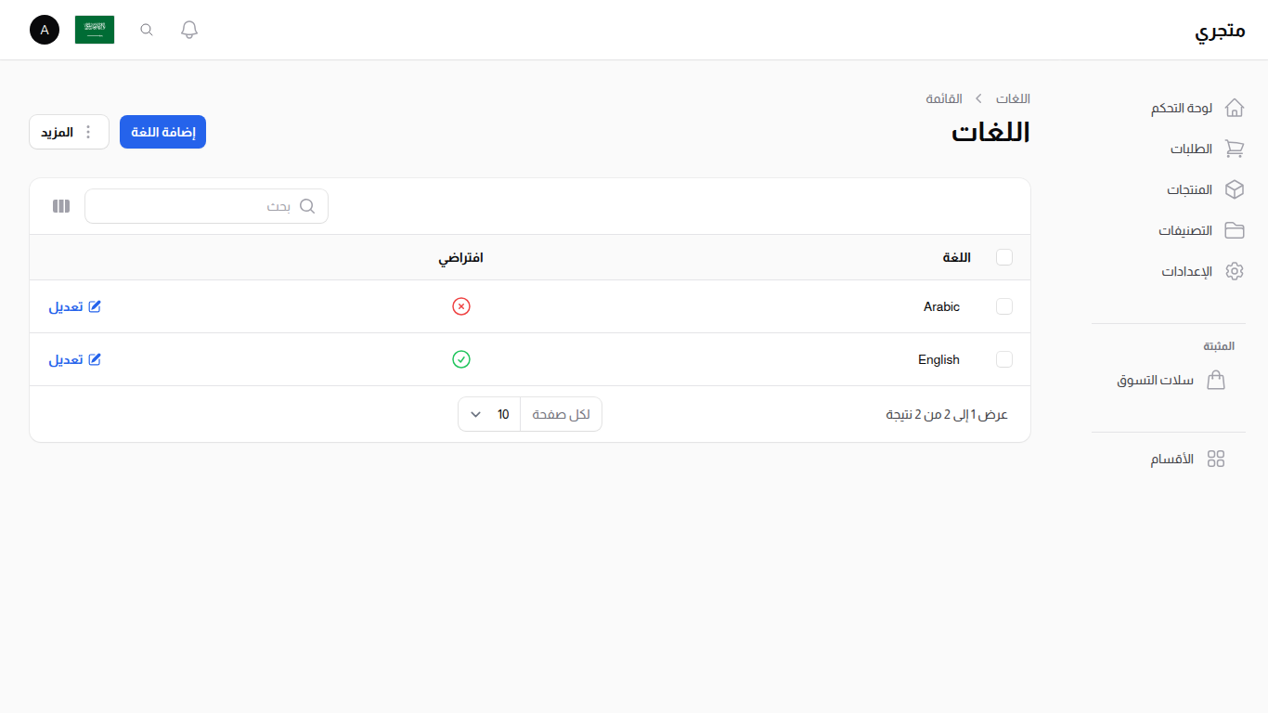Viewport: 1268px width, 713px height.
Task: Open سلات التسوق (Shopping Carts) in the sidebar
Action: click(x=1154, y=380)
